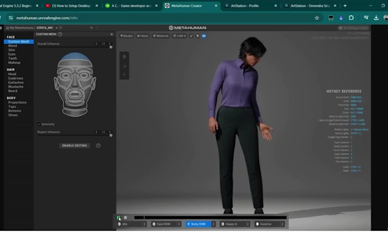Open Custom Mesh help question icon
The image size is (388, 233).
[x=60, y=34]
